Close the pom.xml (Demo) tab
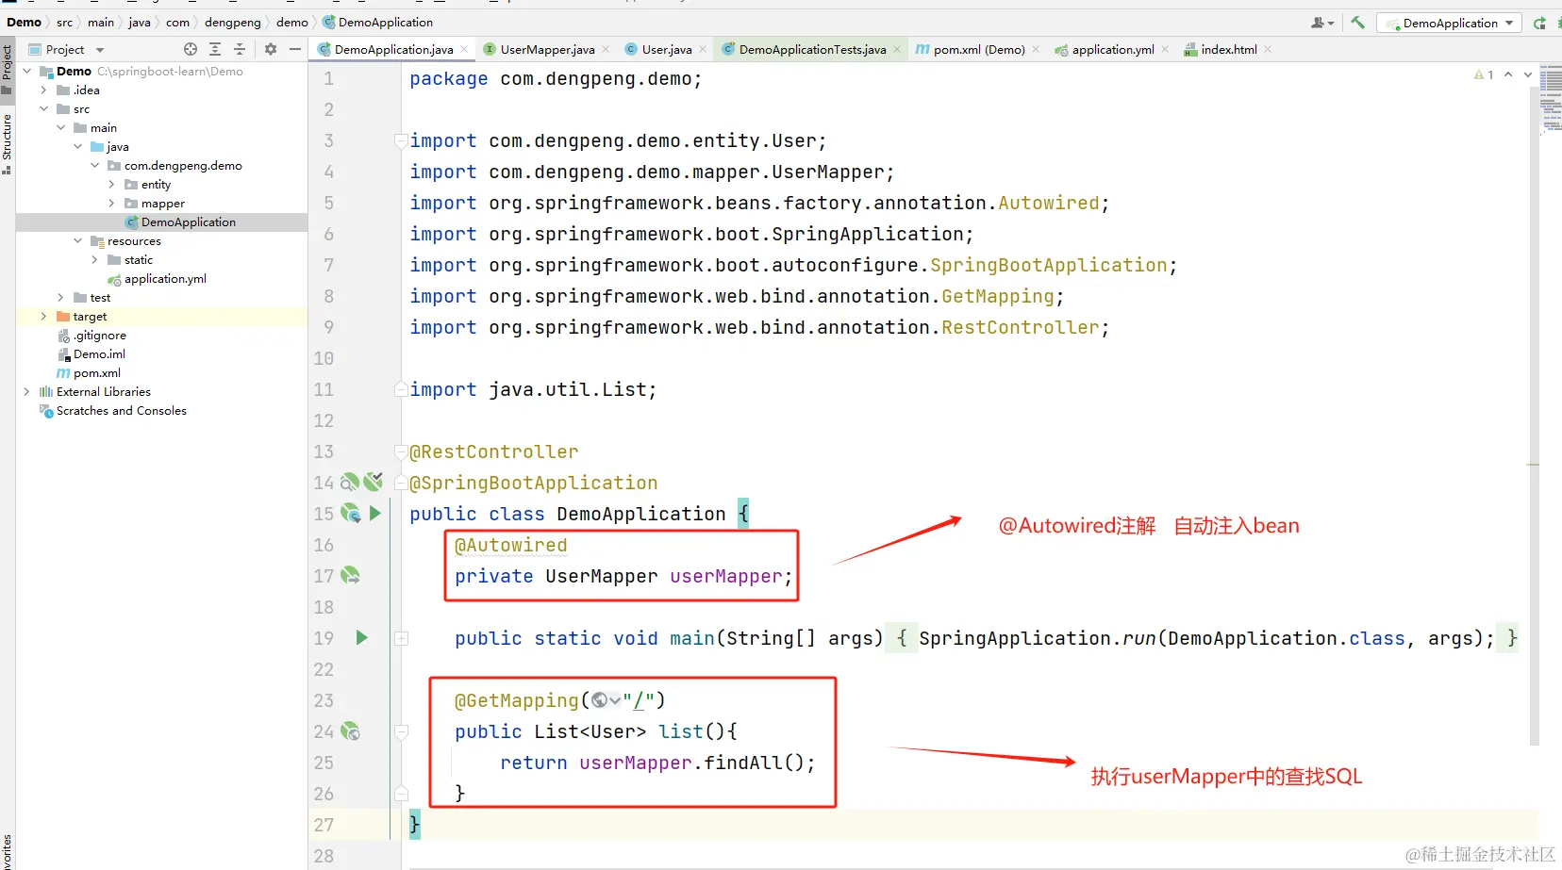1562x870 pixels. [x=1036, y=49]
